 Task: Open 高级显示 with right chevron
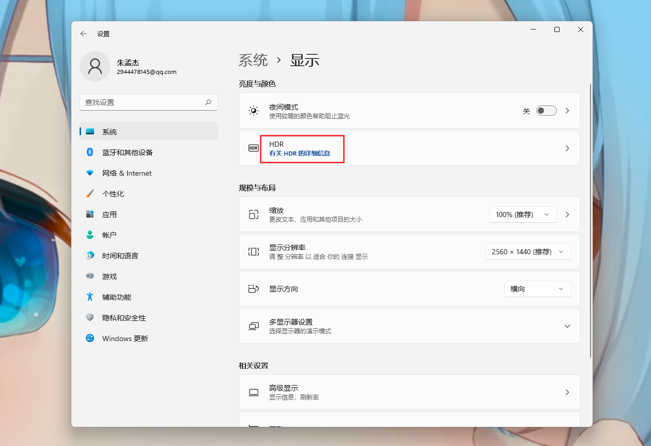click(567, 392)
